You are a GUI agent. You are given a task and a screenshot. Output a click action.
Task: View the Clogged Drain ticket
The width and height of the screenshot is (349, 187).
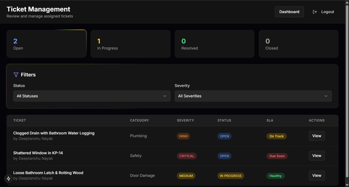pyautogui.click(x=317, y=136)
